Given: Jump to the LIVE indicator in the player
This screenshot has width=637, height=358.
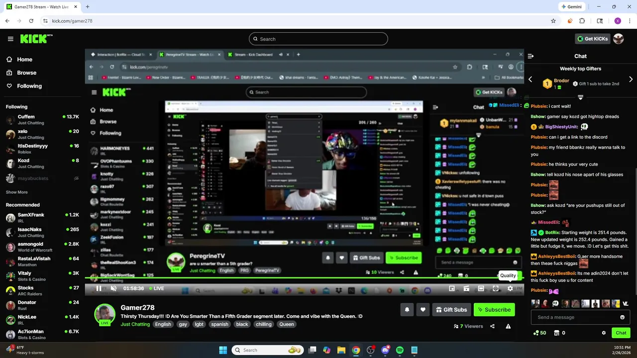Looking at the screenshot, I should tap(156, 288).
